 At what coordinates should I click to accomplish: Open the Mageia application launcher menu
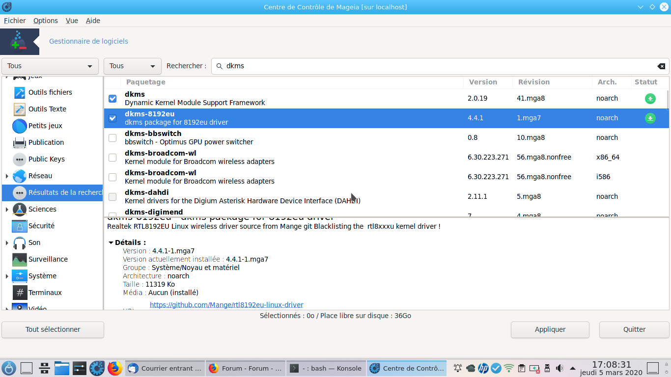coord(8,368)
